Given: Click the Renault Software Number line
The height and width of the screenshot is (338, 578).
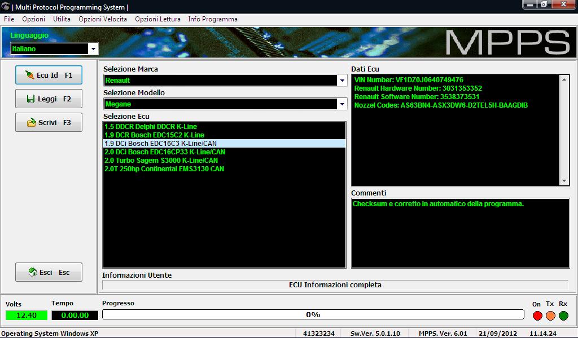Looking at the screenshot, I should [417, 97].
